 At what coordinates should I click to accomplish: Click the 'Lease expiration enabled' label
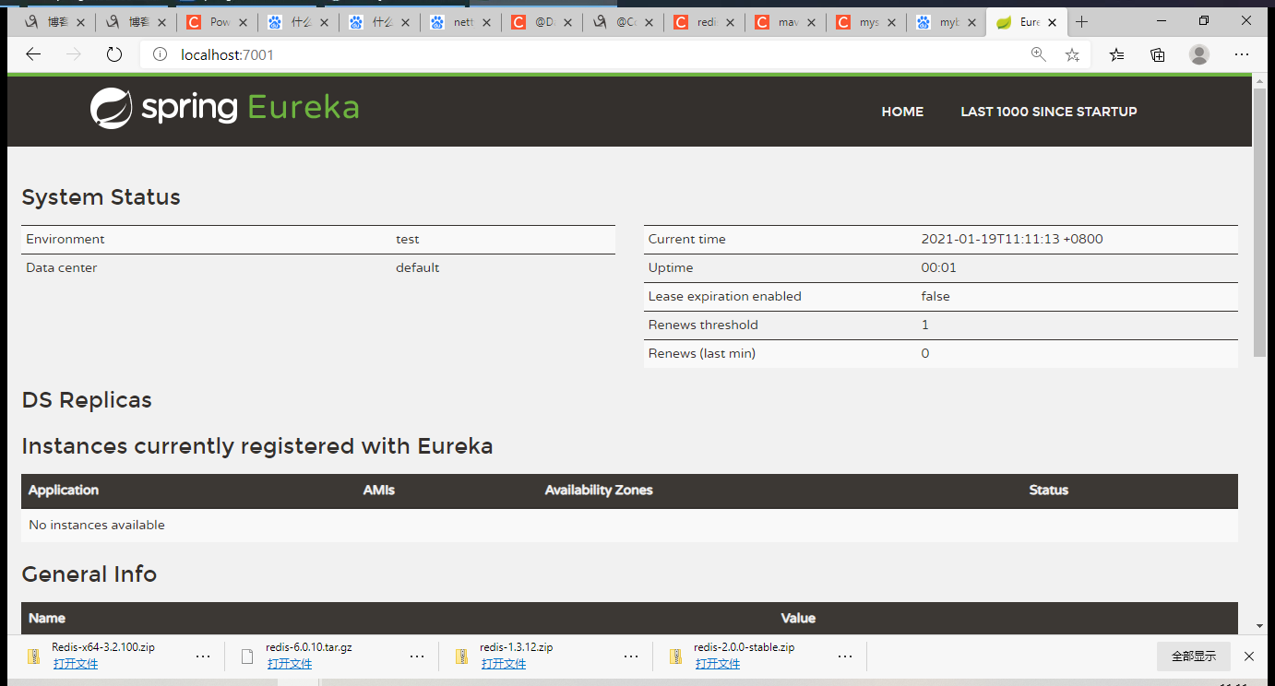tap(725, 296)
